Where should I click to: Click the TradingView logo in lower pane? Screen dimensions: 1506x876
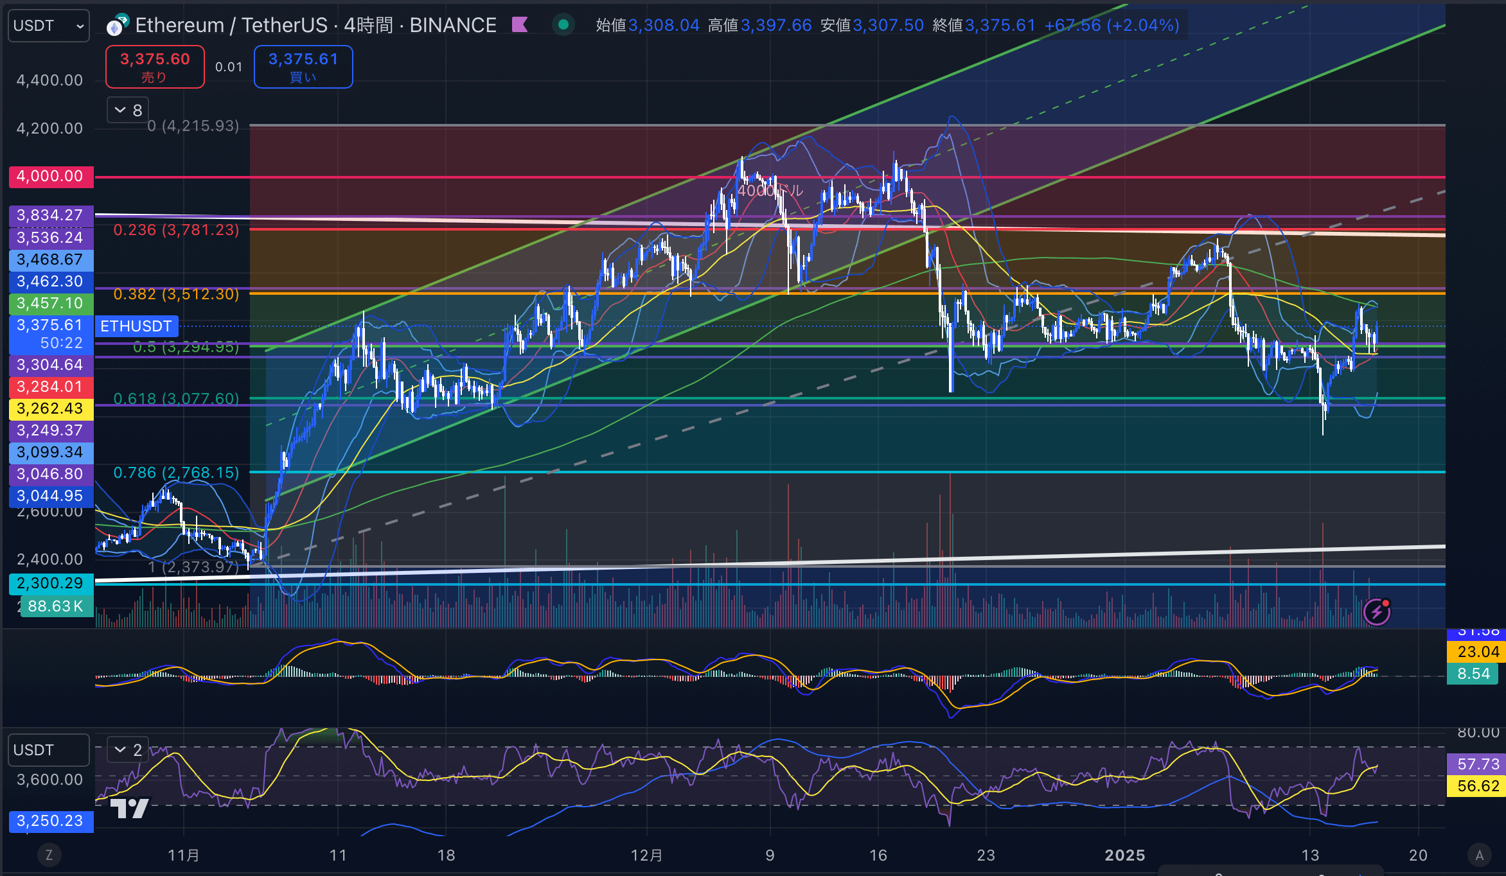tap(129, 808)
